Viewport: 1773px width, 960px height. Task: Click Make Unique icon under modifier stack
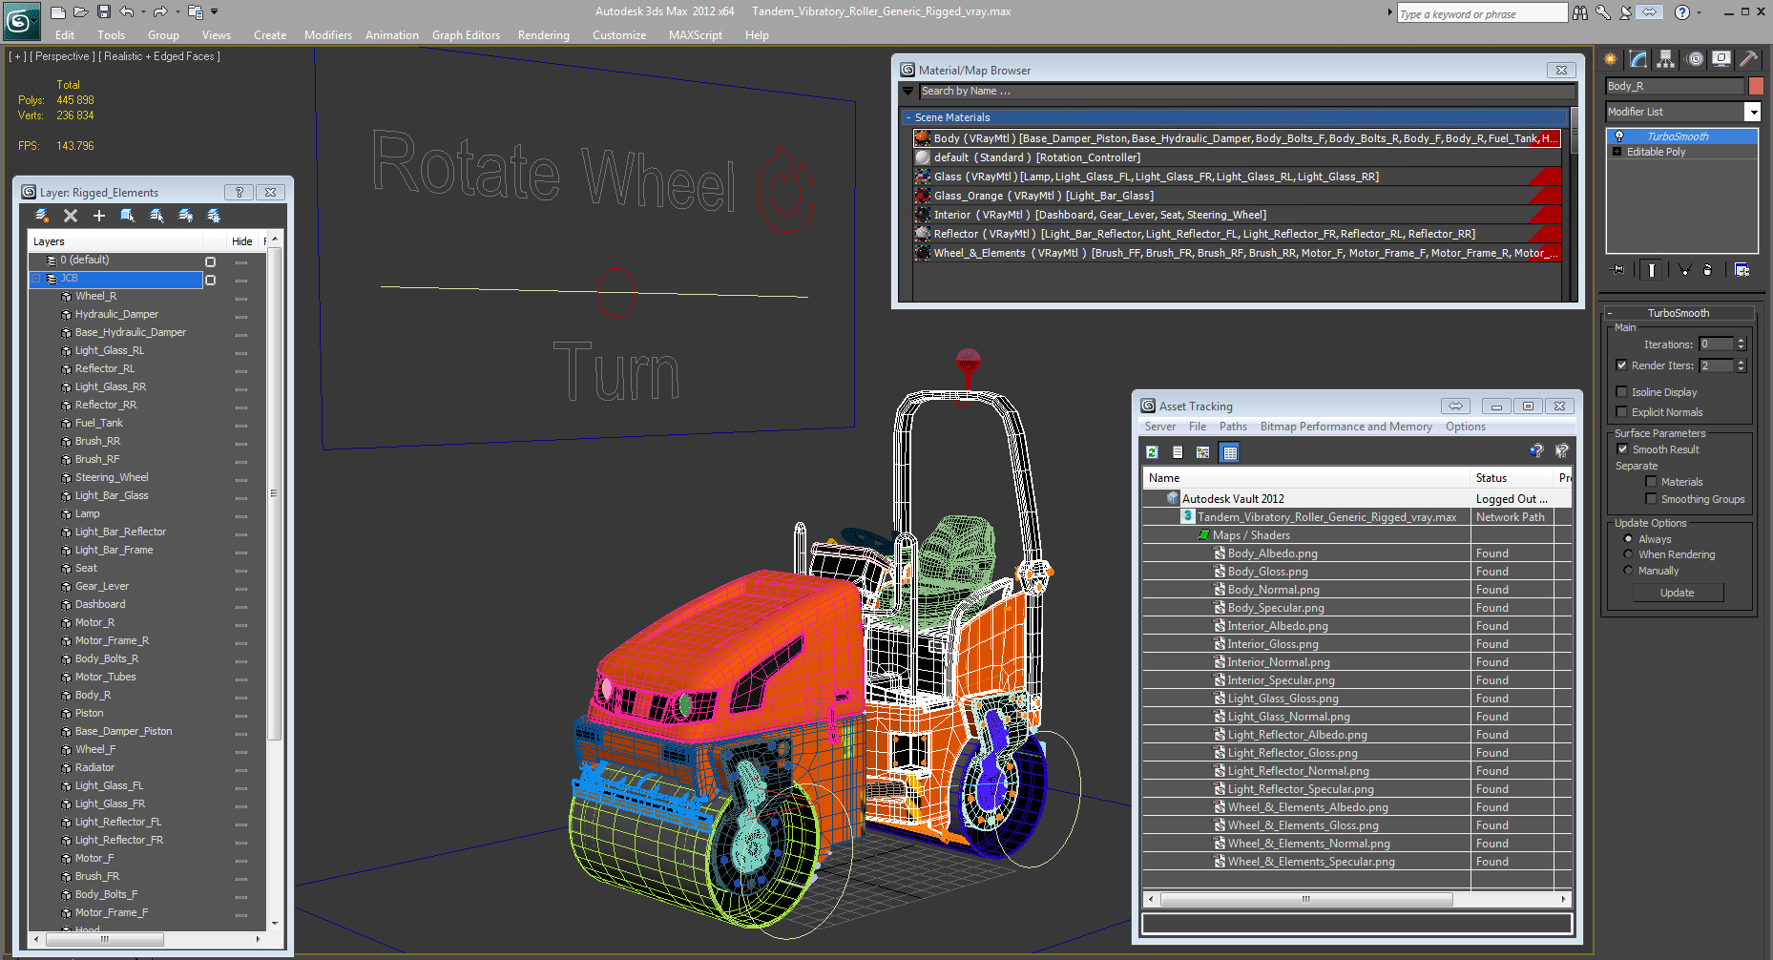(1684, 270)
